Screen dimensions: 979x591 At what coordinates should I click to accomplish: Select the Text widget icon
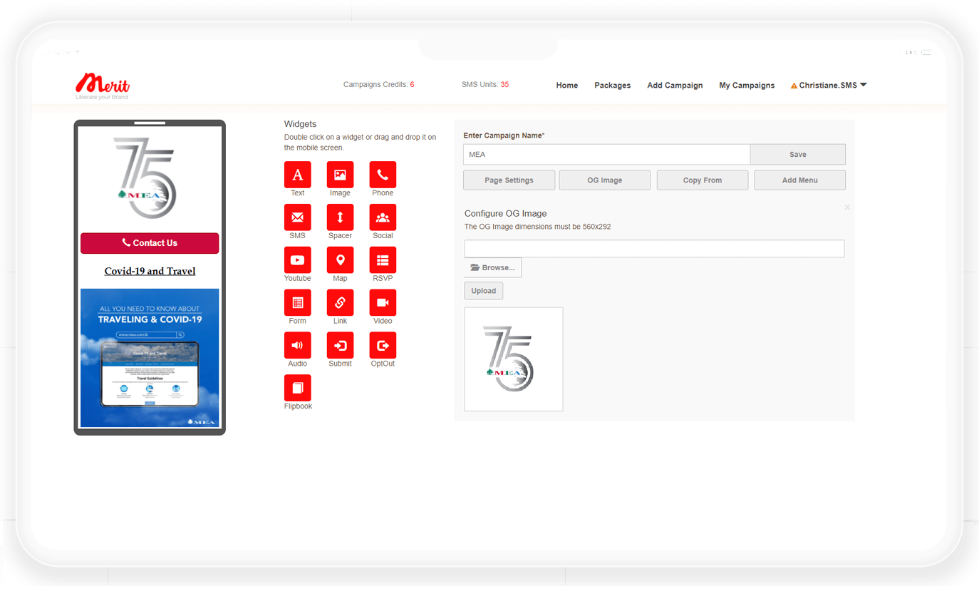pos(297,175)
